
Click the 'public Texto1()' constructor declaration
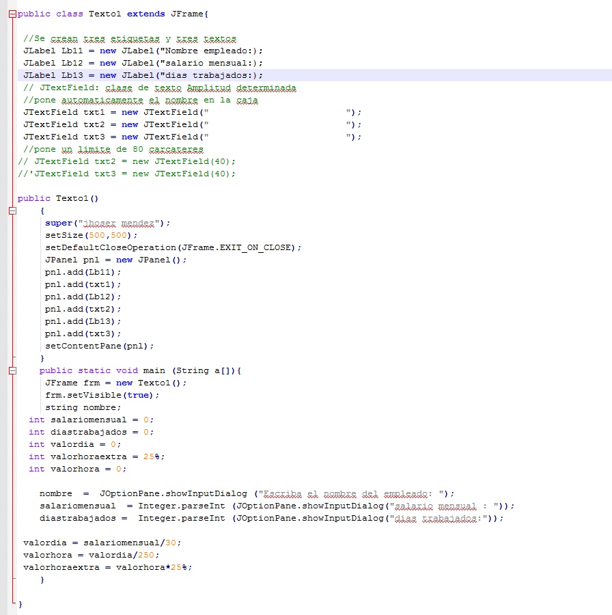pos(58,198)
